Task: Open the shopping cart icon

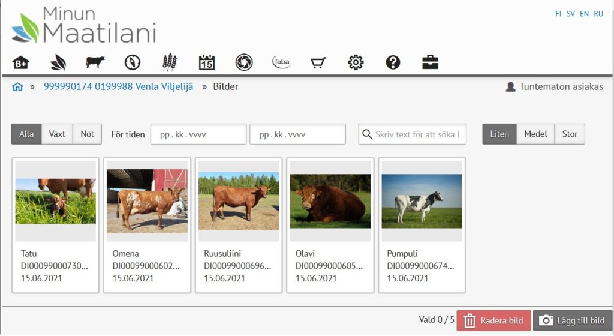Action: (x=318, y=62)
